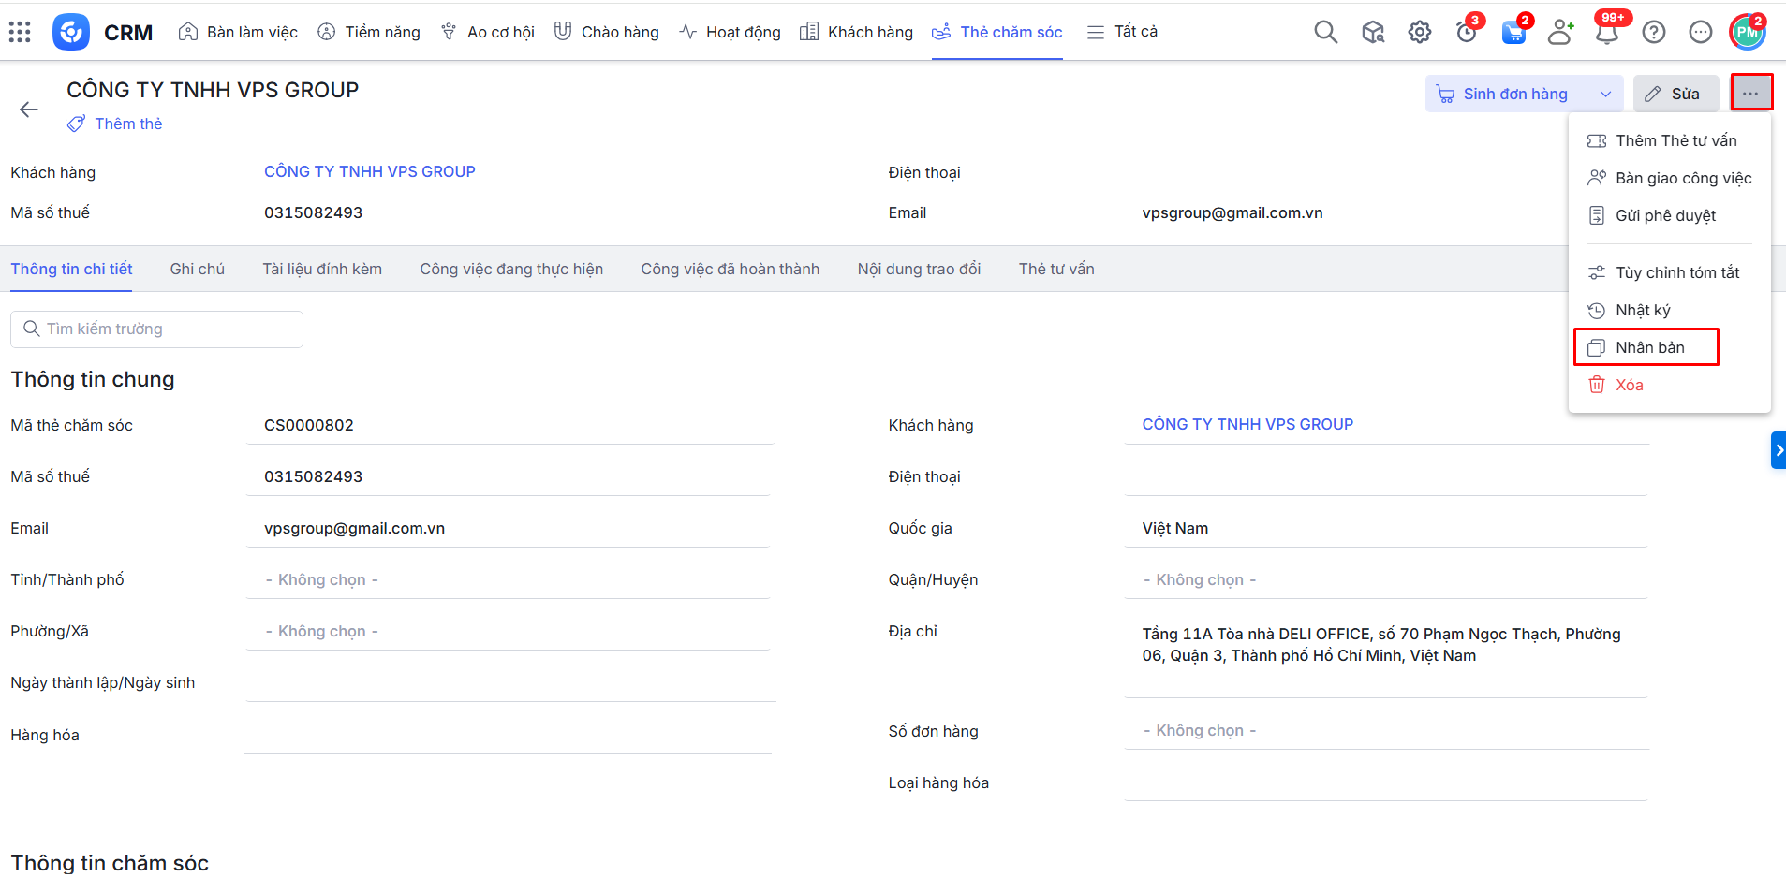Click the shopping cart icon with badge
The width and height of the screenshot is (1786, 892).
(1513, 32)
